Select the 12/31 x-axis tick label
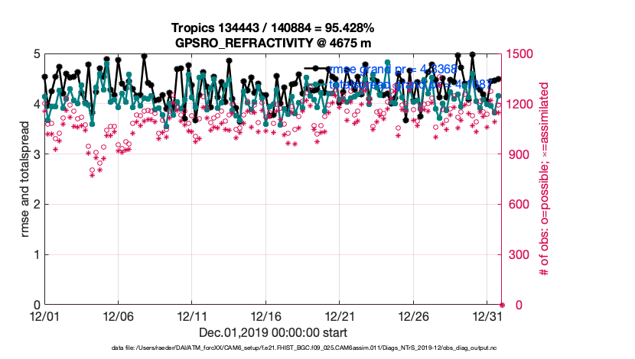The height and width of the screenshot is (359, 635). [487, 315]
